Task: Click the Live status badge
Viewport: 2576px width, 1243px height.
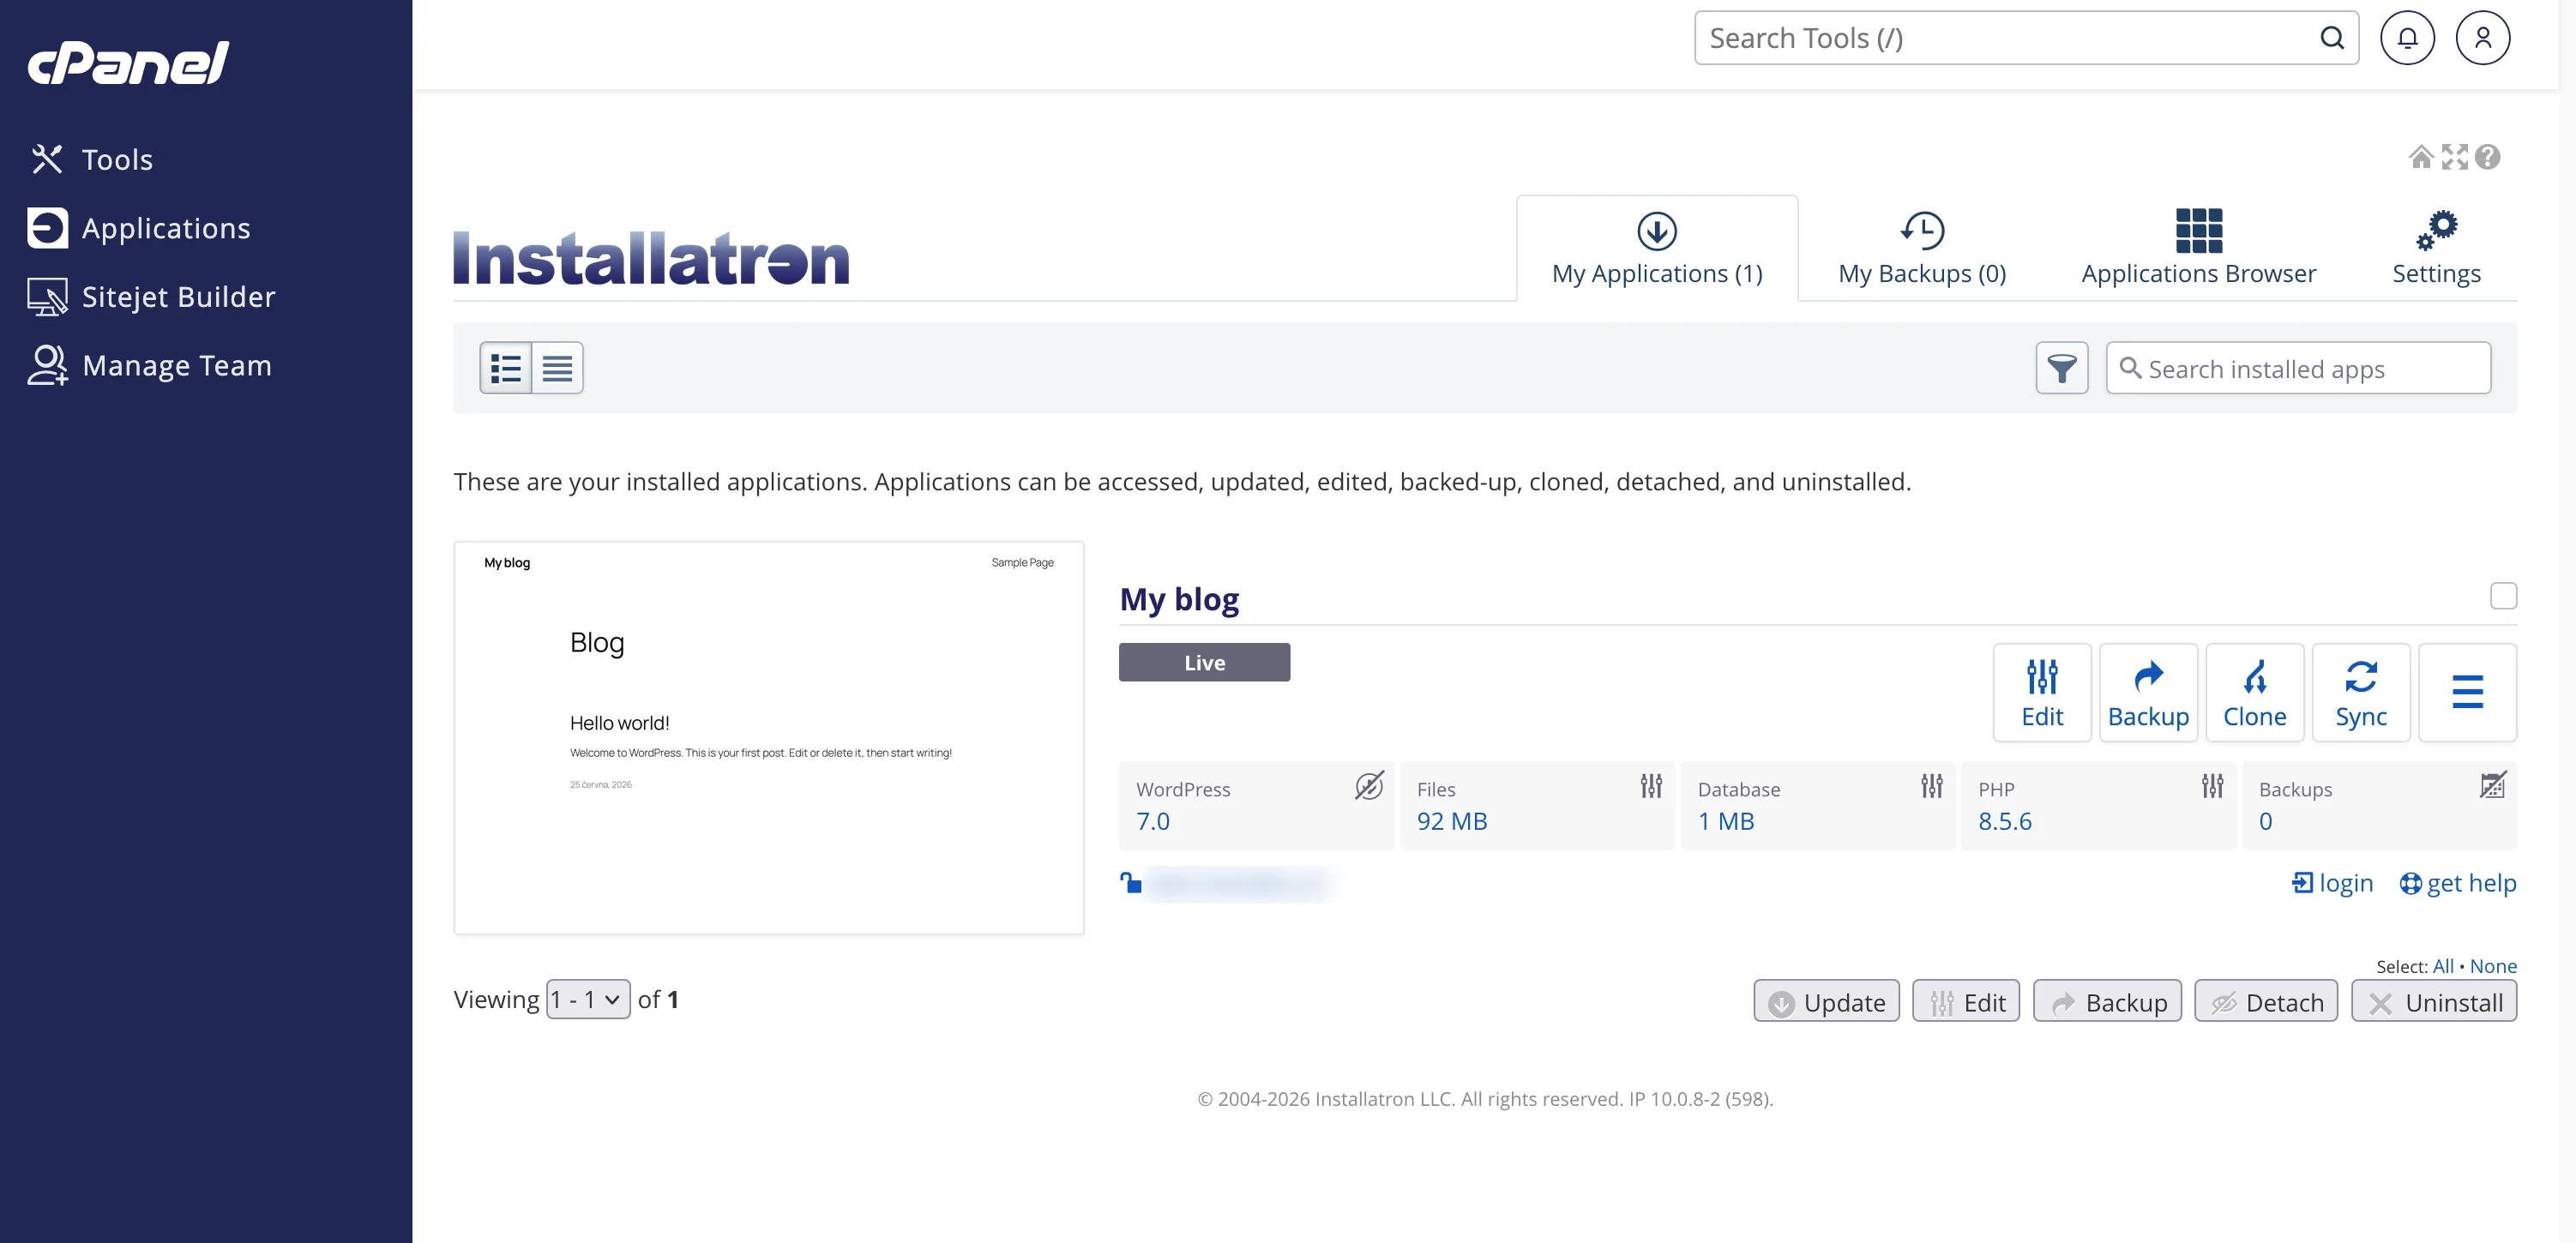Action: pyautogui.click(x=1204, y=662)
